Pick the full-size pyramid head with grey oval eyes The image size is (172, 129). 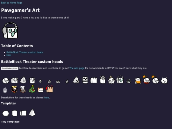(x=23, y=80)
